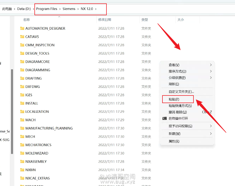Click the 2022/7/11 17:34 date of NXBIN

111,170
